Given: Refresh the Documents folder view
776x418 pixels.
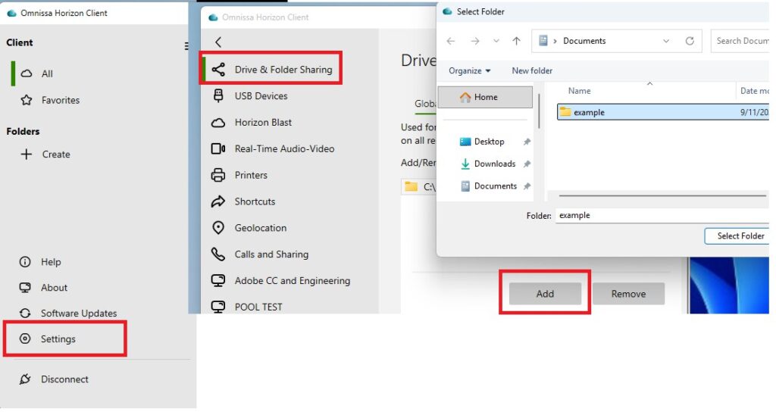Looking at the screenshot, I should 690,42.
